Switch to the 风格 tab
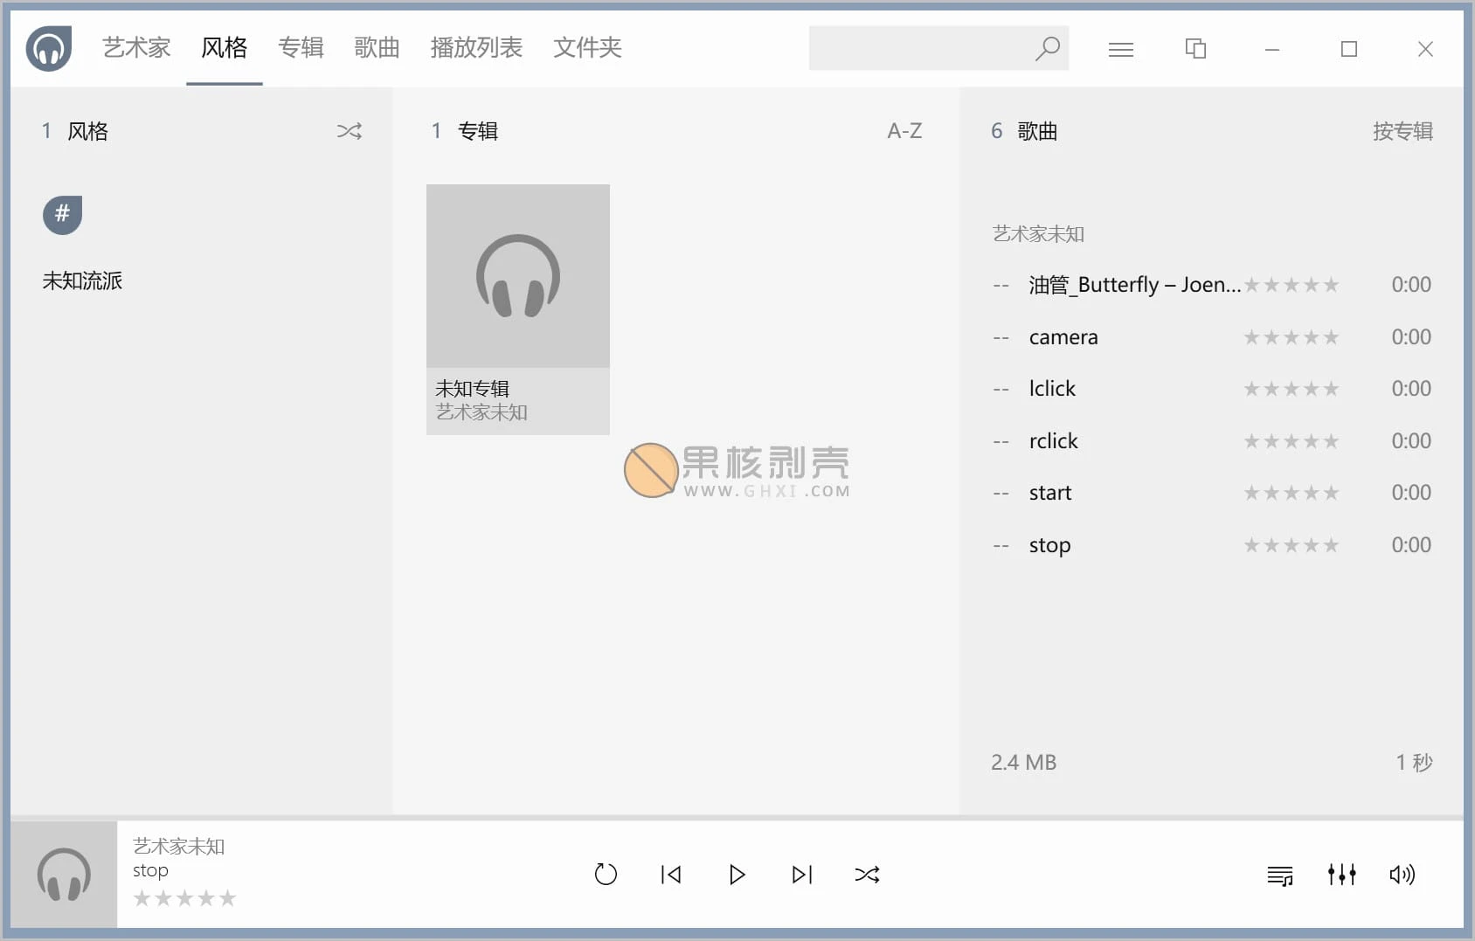1475x941 pixels. tap(225, 47)
